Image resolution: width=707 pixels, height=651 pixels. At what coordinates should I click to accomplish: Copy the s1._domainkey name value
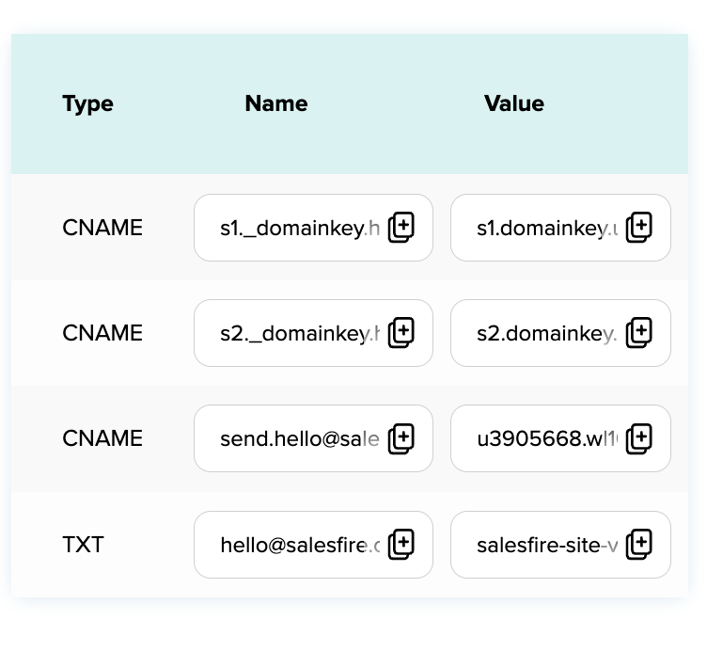tap(401, 228)
